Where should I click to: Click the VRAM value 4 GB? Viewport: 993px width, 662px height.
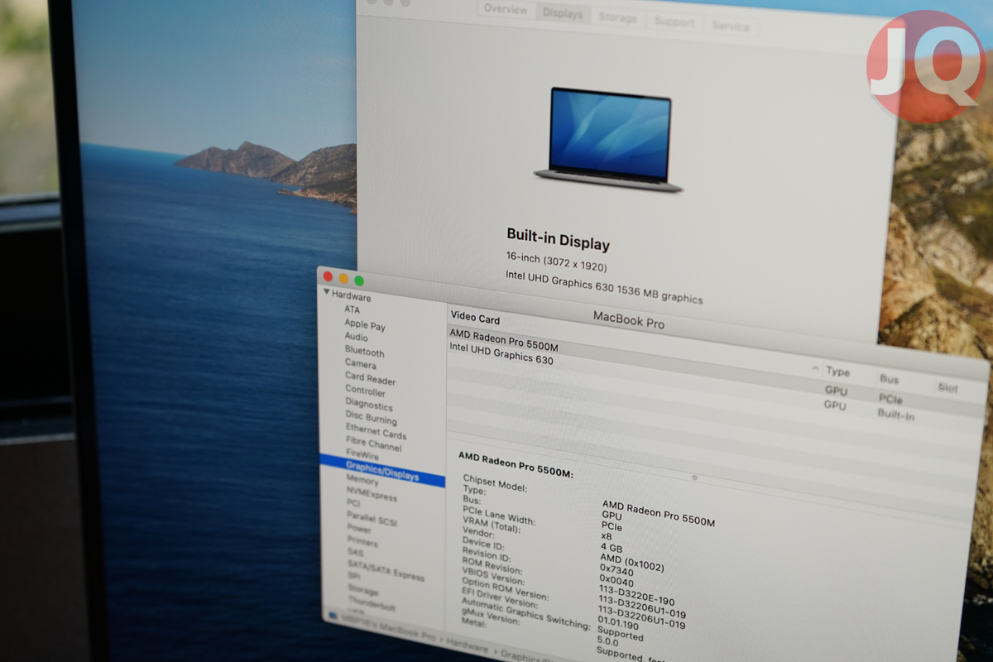pos(611,548)
